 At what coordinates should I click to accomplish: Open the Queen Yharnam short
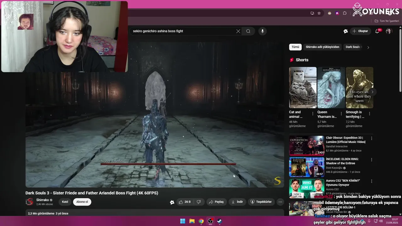click(x=331, y=88)
